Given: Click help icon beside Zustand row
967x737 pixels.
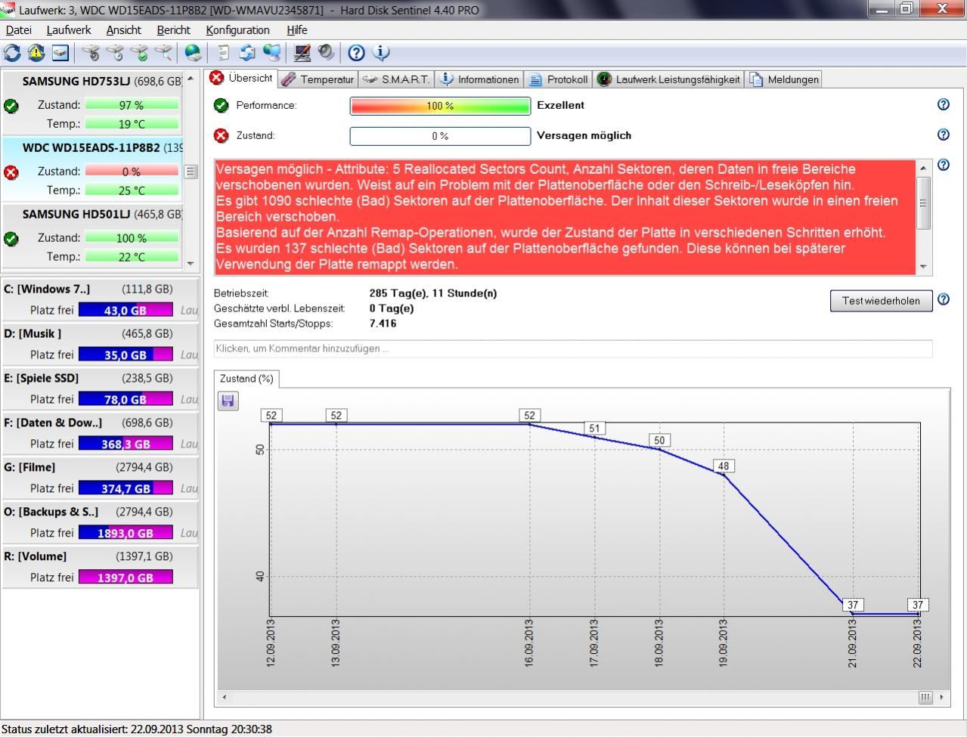Looking at the screenshot, I should [943, 135].
